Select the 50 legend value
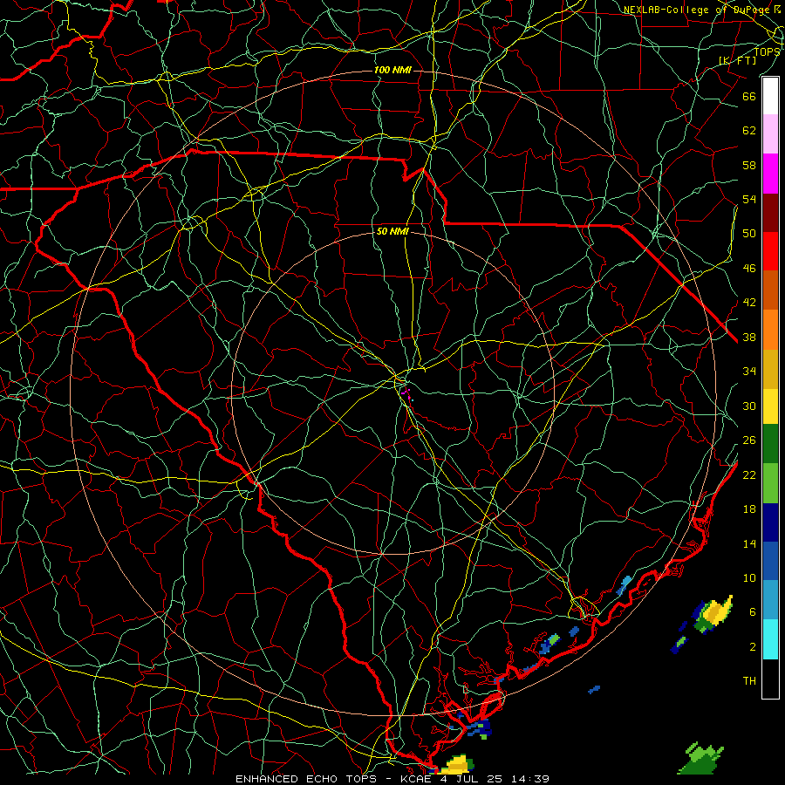Image resolution: width=785 pixels, height=785 pixels. 749,233
